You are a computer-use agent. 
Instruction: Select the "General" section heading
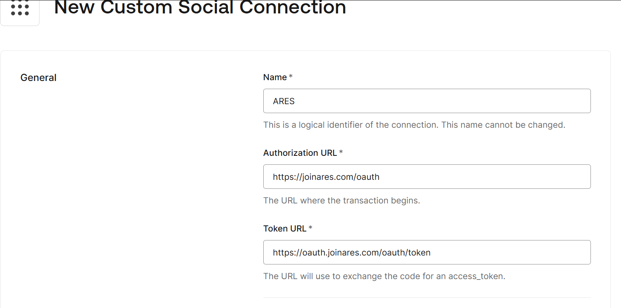point(38,78)
